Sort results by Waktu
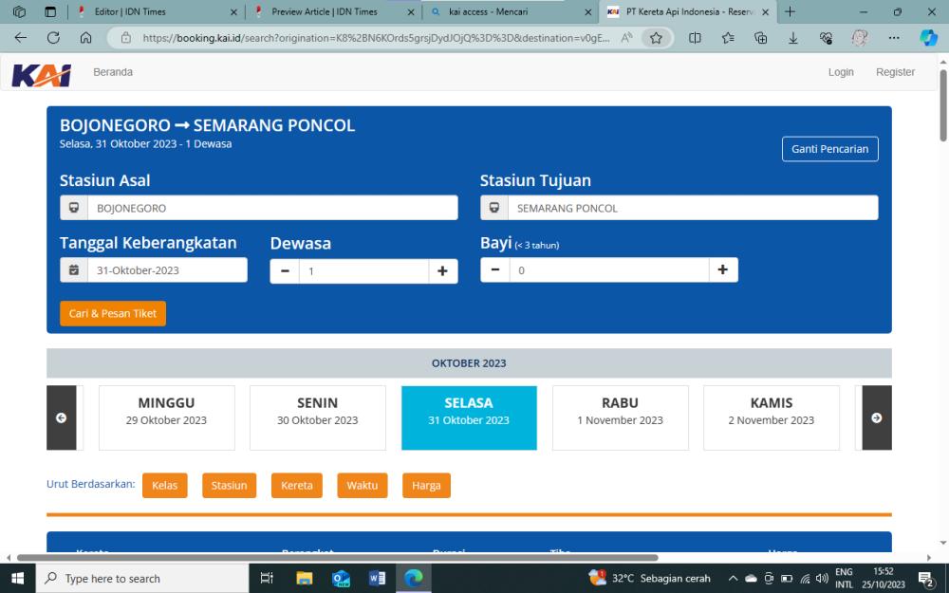 pyautogui.click(x=362, y=485)
